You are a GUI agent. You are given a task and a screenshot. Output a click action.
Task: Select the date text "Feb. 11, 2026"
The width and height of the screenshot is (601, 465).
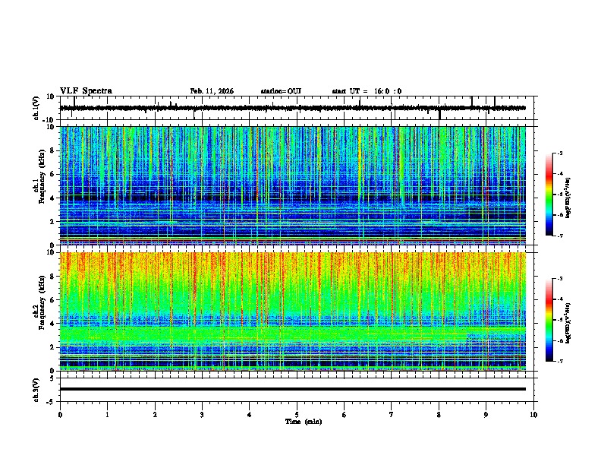[212, 91]
